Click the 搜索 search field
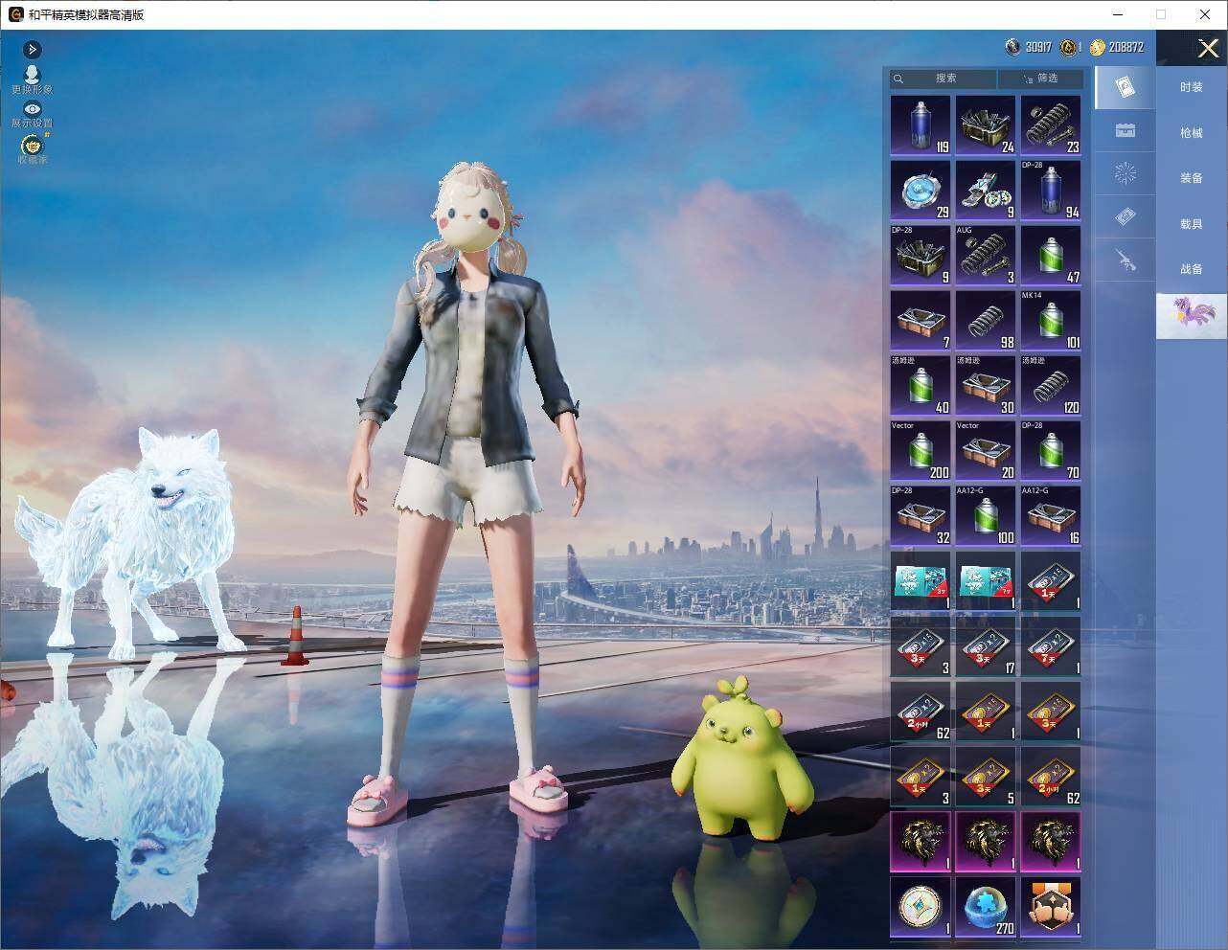1228x950 pixels. point(943,79)
